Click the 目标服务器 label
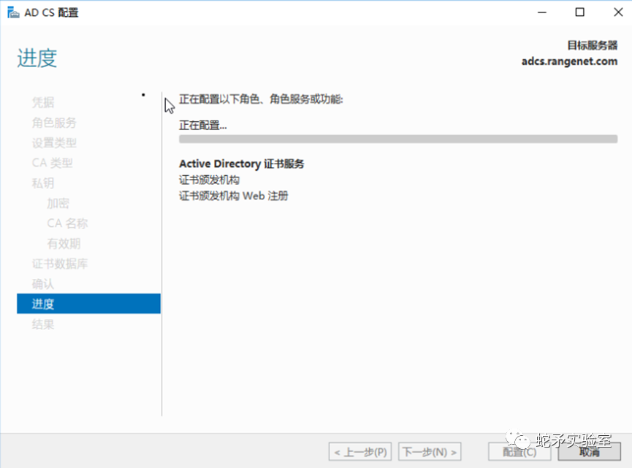The height and width of the screenshot is (468, 632). click(x=592, y=45)
